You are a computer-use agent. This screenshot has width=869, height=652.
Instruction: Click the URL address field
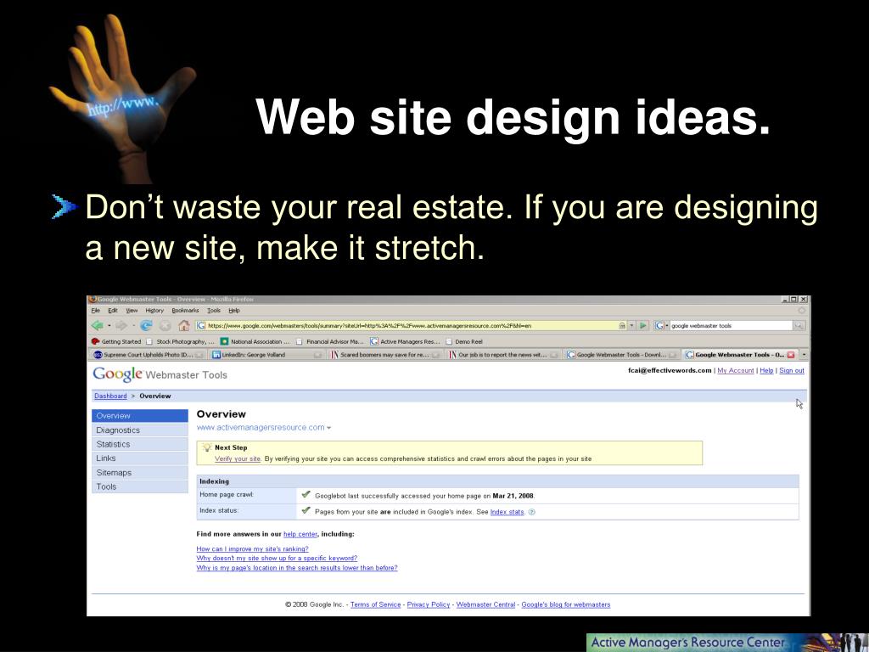pyautogui.click(x=410, y=325)
